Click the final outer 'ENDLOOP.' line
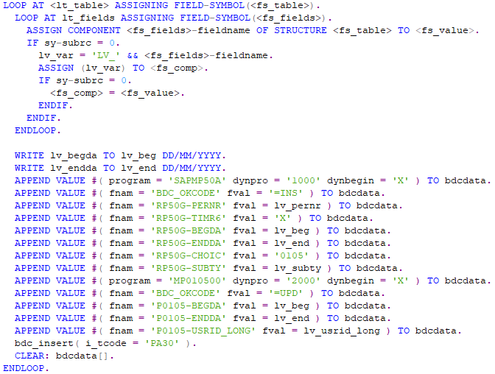The image size is (495, 374). click(26, 368)
